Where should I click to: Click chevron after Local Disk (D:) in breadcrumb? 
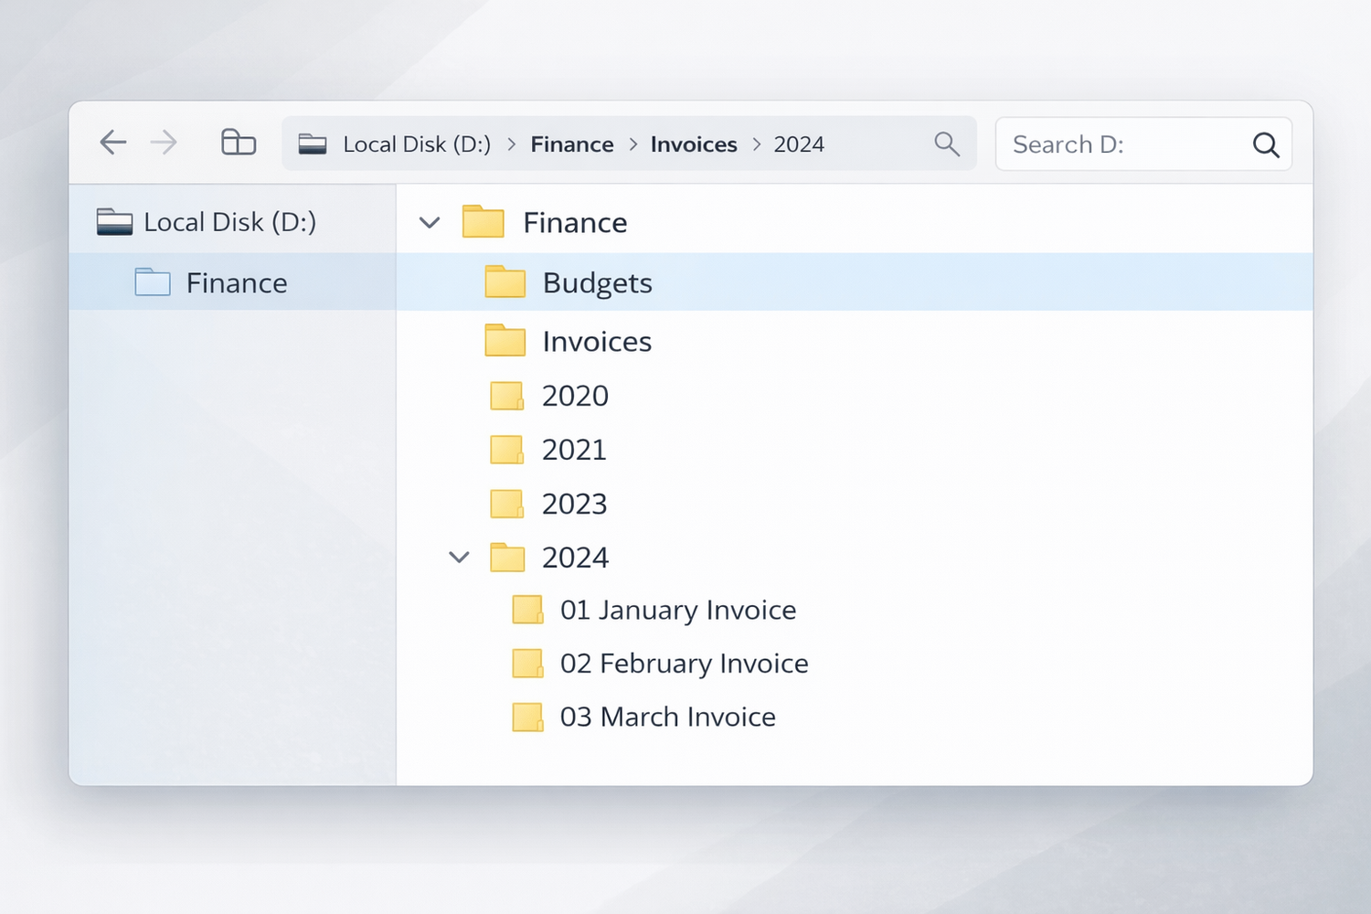point(511,144)
